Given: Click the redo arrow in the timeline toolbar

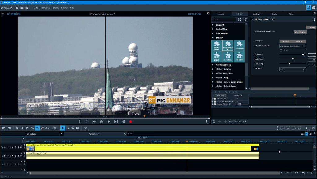Looking at the screenshot, I should [x=9, y=128].
